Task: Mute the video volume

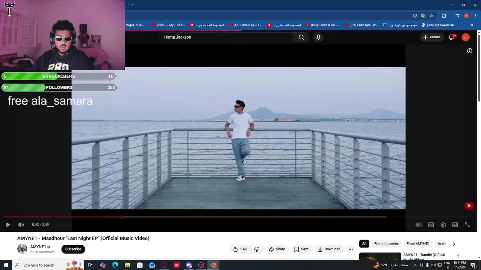Action: pyautogui.click(x=21, y=225)
